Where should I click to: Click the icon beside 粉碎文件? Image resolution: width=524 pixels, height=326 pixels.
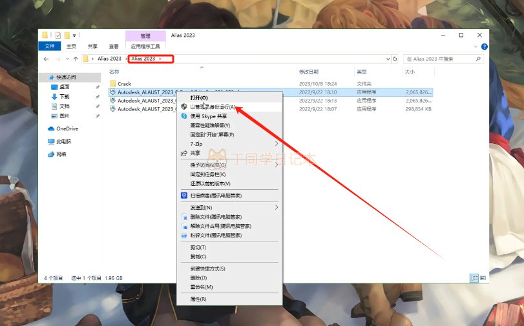tap(184, 236)
